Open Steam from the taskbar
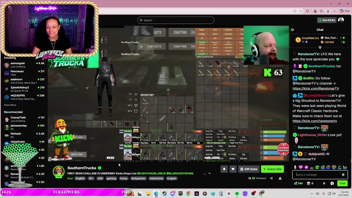 click(164, 194)
